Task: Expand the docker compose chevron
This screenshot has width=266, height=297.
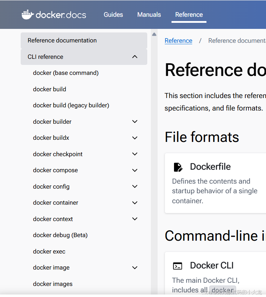Action: point(135,170)
